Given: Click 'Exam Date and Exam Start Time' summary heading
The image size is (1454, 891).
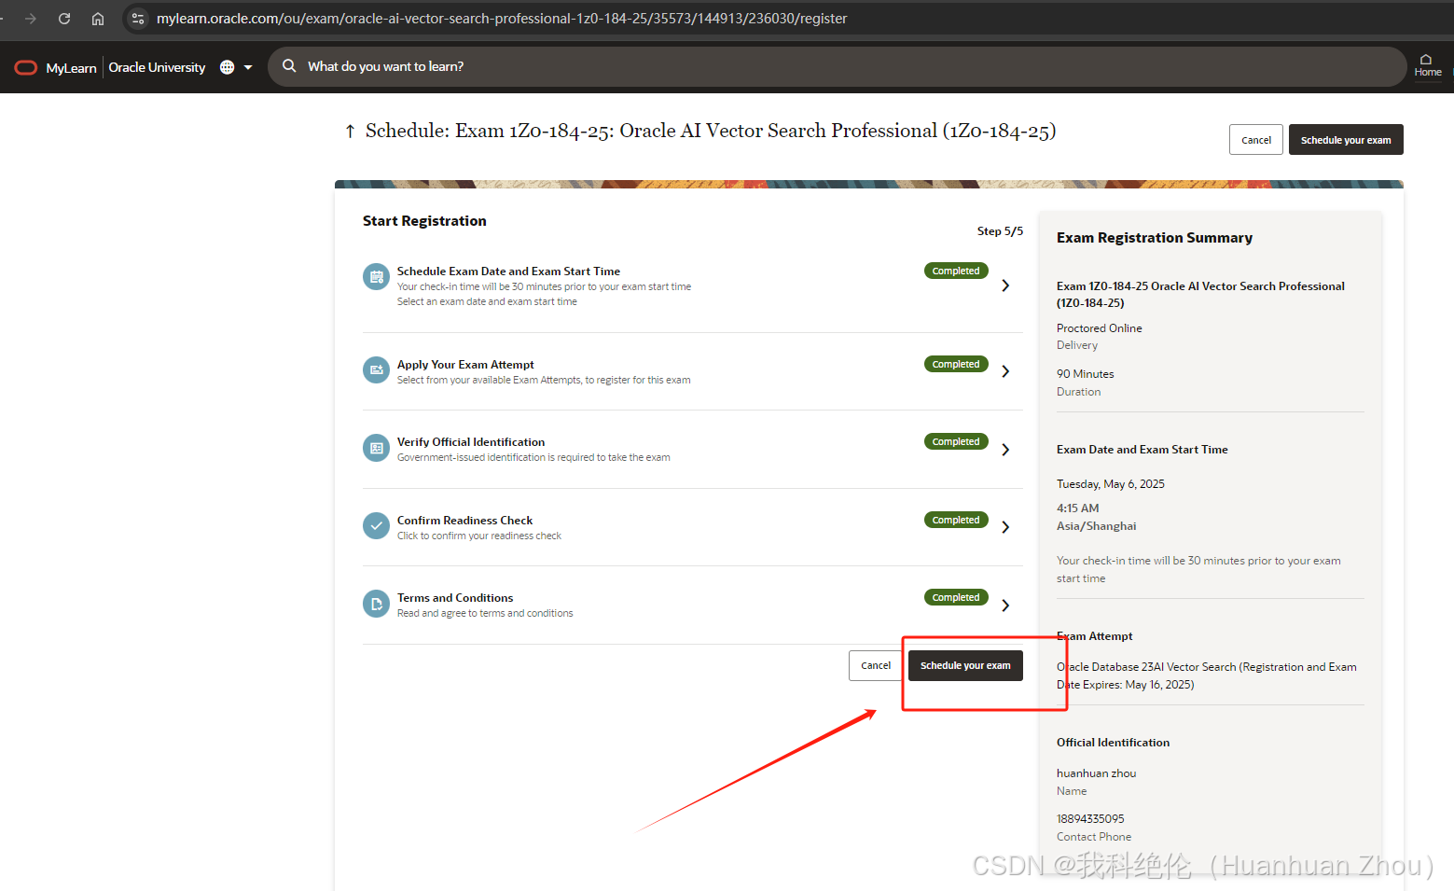Looking at the screenshot, I should point(1142,450).
